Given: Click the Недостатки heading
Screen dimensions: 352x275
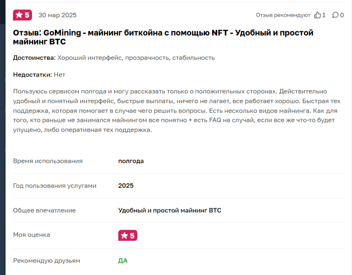Looking at the screenshot, I should coord(32,75).
